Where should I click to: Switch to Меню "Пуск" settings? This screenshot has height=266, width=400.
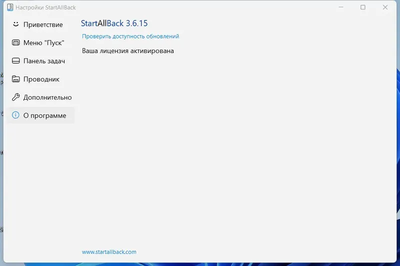point(40,43)
